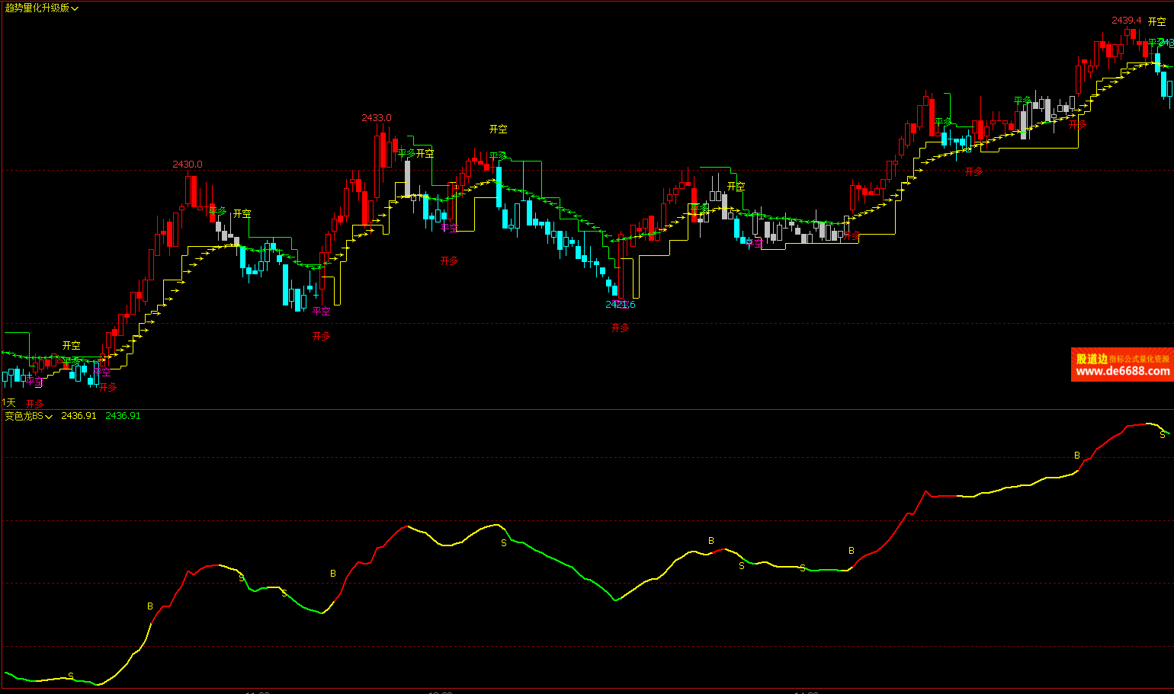Click the 开空 signal beside 2439.4
The width and height of the screenshot is (1174, 694).
click(1156, 22)
